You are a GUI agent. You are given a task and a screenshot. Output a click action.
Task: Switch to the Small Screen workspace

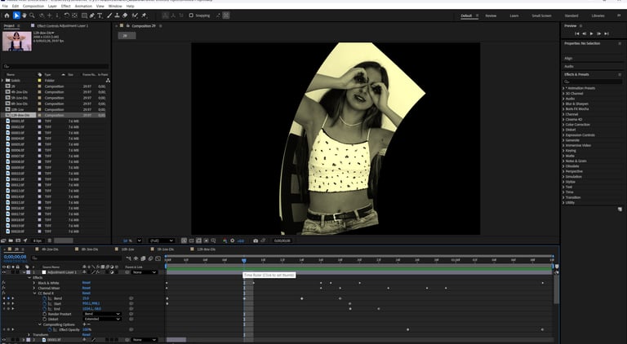point(541,15)
